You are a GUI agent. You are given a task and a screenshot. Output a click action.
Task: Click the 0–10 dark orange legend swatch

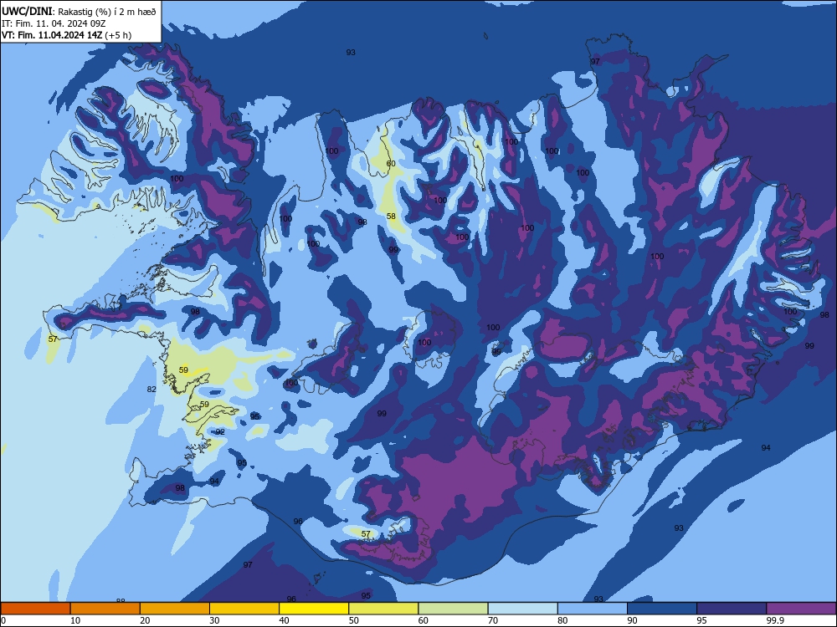pos(35,609)
